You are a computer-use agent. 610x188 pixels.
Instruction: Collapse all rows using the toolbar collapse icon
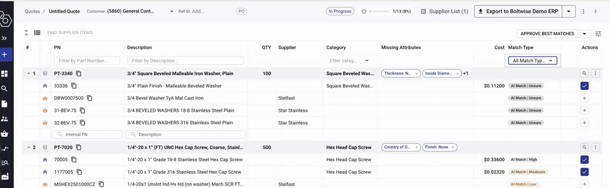(27, 33)
